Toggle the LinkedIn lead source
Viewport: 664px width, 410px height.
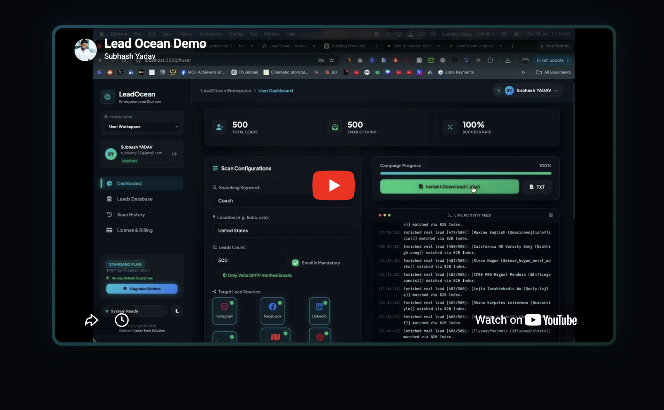[319, 311]
